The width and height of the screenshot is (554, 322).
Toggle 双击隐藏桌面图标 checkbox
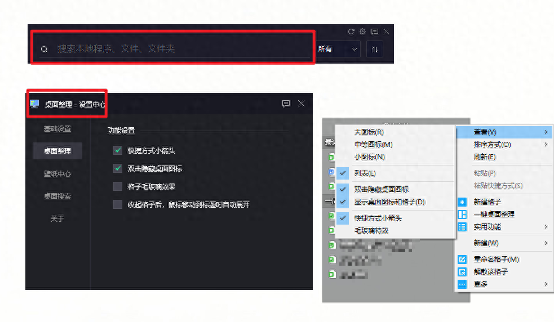tap(118, 168)
